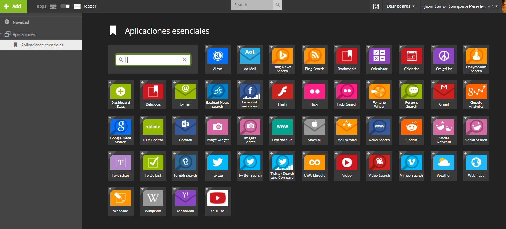Open the Twitter app tile
This screenshot has width=506, height=229.
218,166
